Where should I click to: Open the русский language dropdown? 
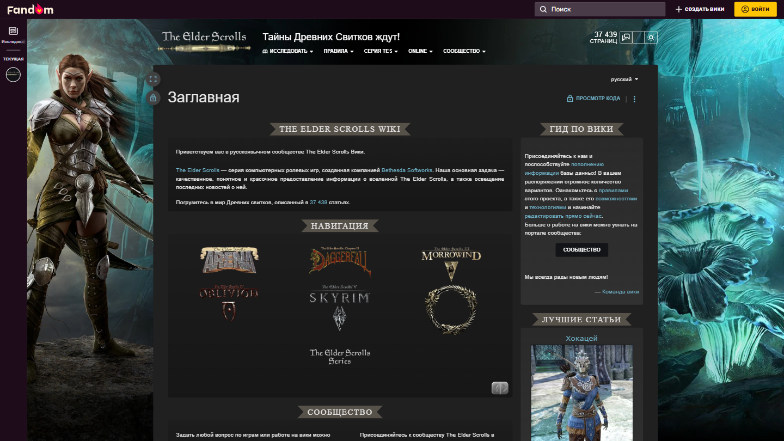pos(624,79)
